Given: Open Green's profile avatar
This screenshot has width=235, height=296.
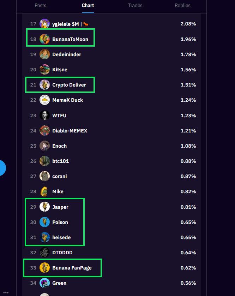Looking at the screenshot, I should point(44,283).
